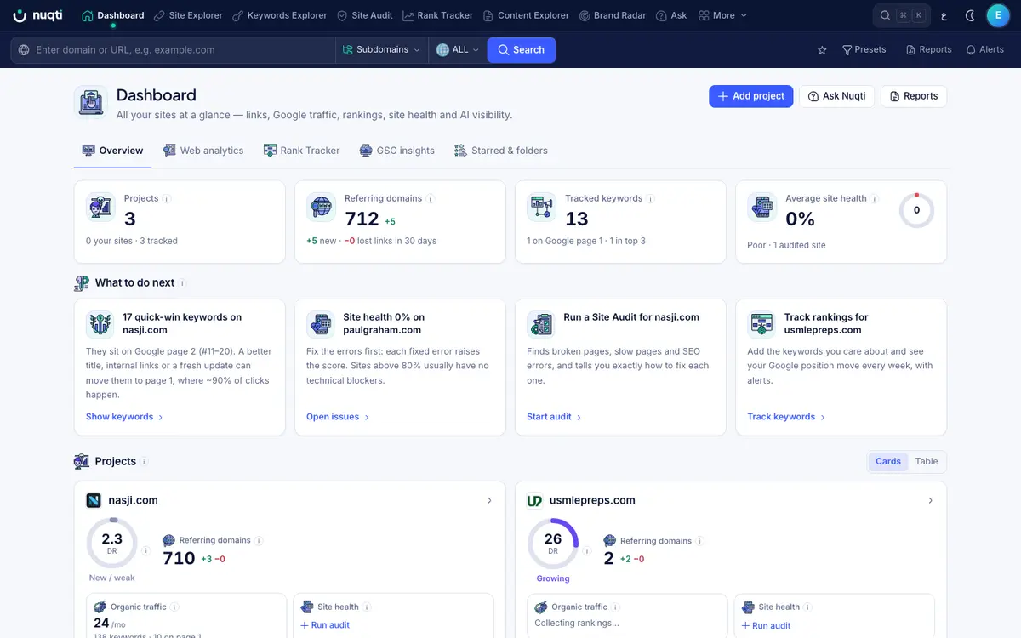Open the Starred & folders tab
Screen dimensions: 1021x638
point(501,151)
